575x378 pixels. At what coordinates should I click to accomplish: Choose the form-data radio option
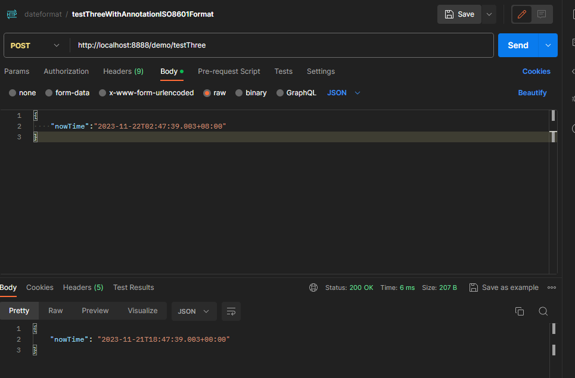(x=49, y=93)
